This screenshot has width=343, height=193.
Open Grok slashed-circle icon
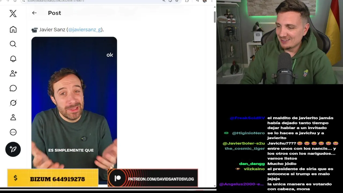point(13,103)
